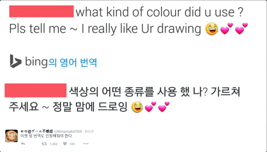Retweet using the retweet icon
The image size is (267, 152).
43,144
